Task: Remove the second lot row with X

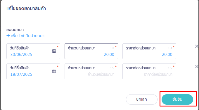Action: 197,66
